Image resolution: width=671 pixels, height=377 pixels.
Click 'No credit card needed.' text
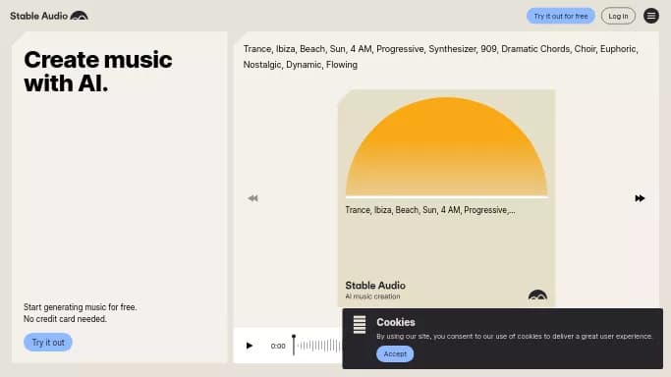click(65, 319)
